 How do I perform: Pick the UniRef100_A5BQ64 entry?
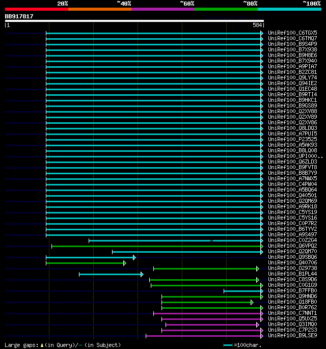click(292, 190)
